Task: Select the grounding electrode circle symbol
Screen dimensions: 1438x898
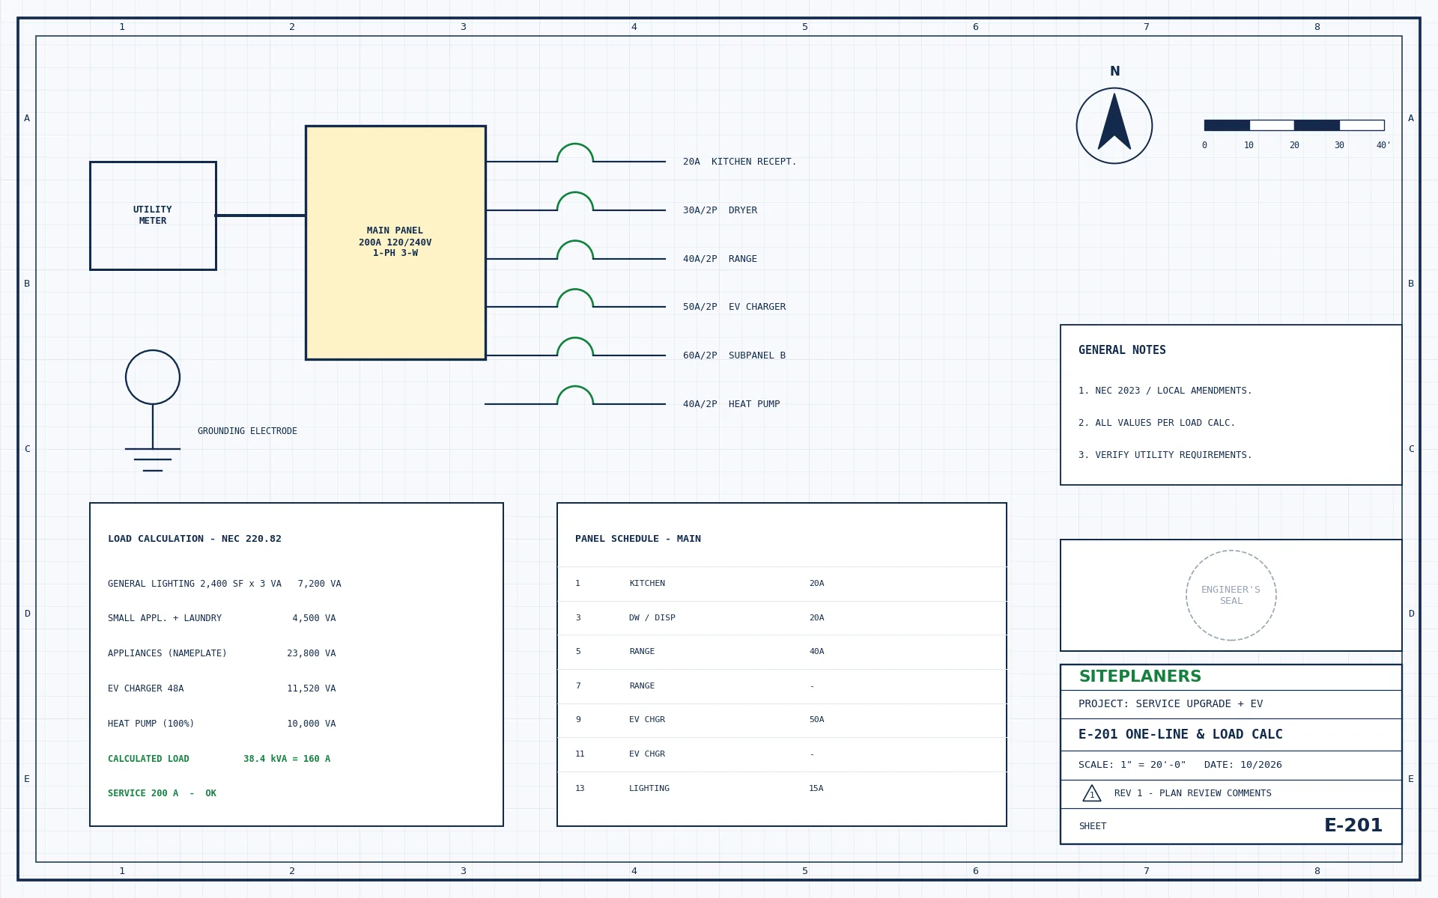Action: point(153,377)
